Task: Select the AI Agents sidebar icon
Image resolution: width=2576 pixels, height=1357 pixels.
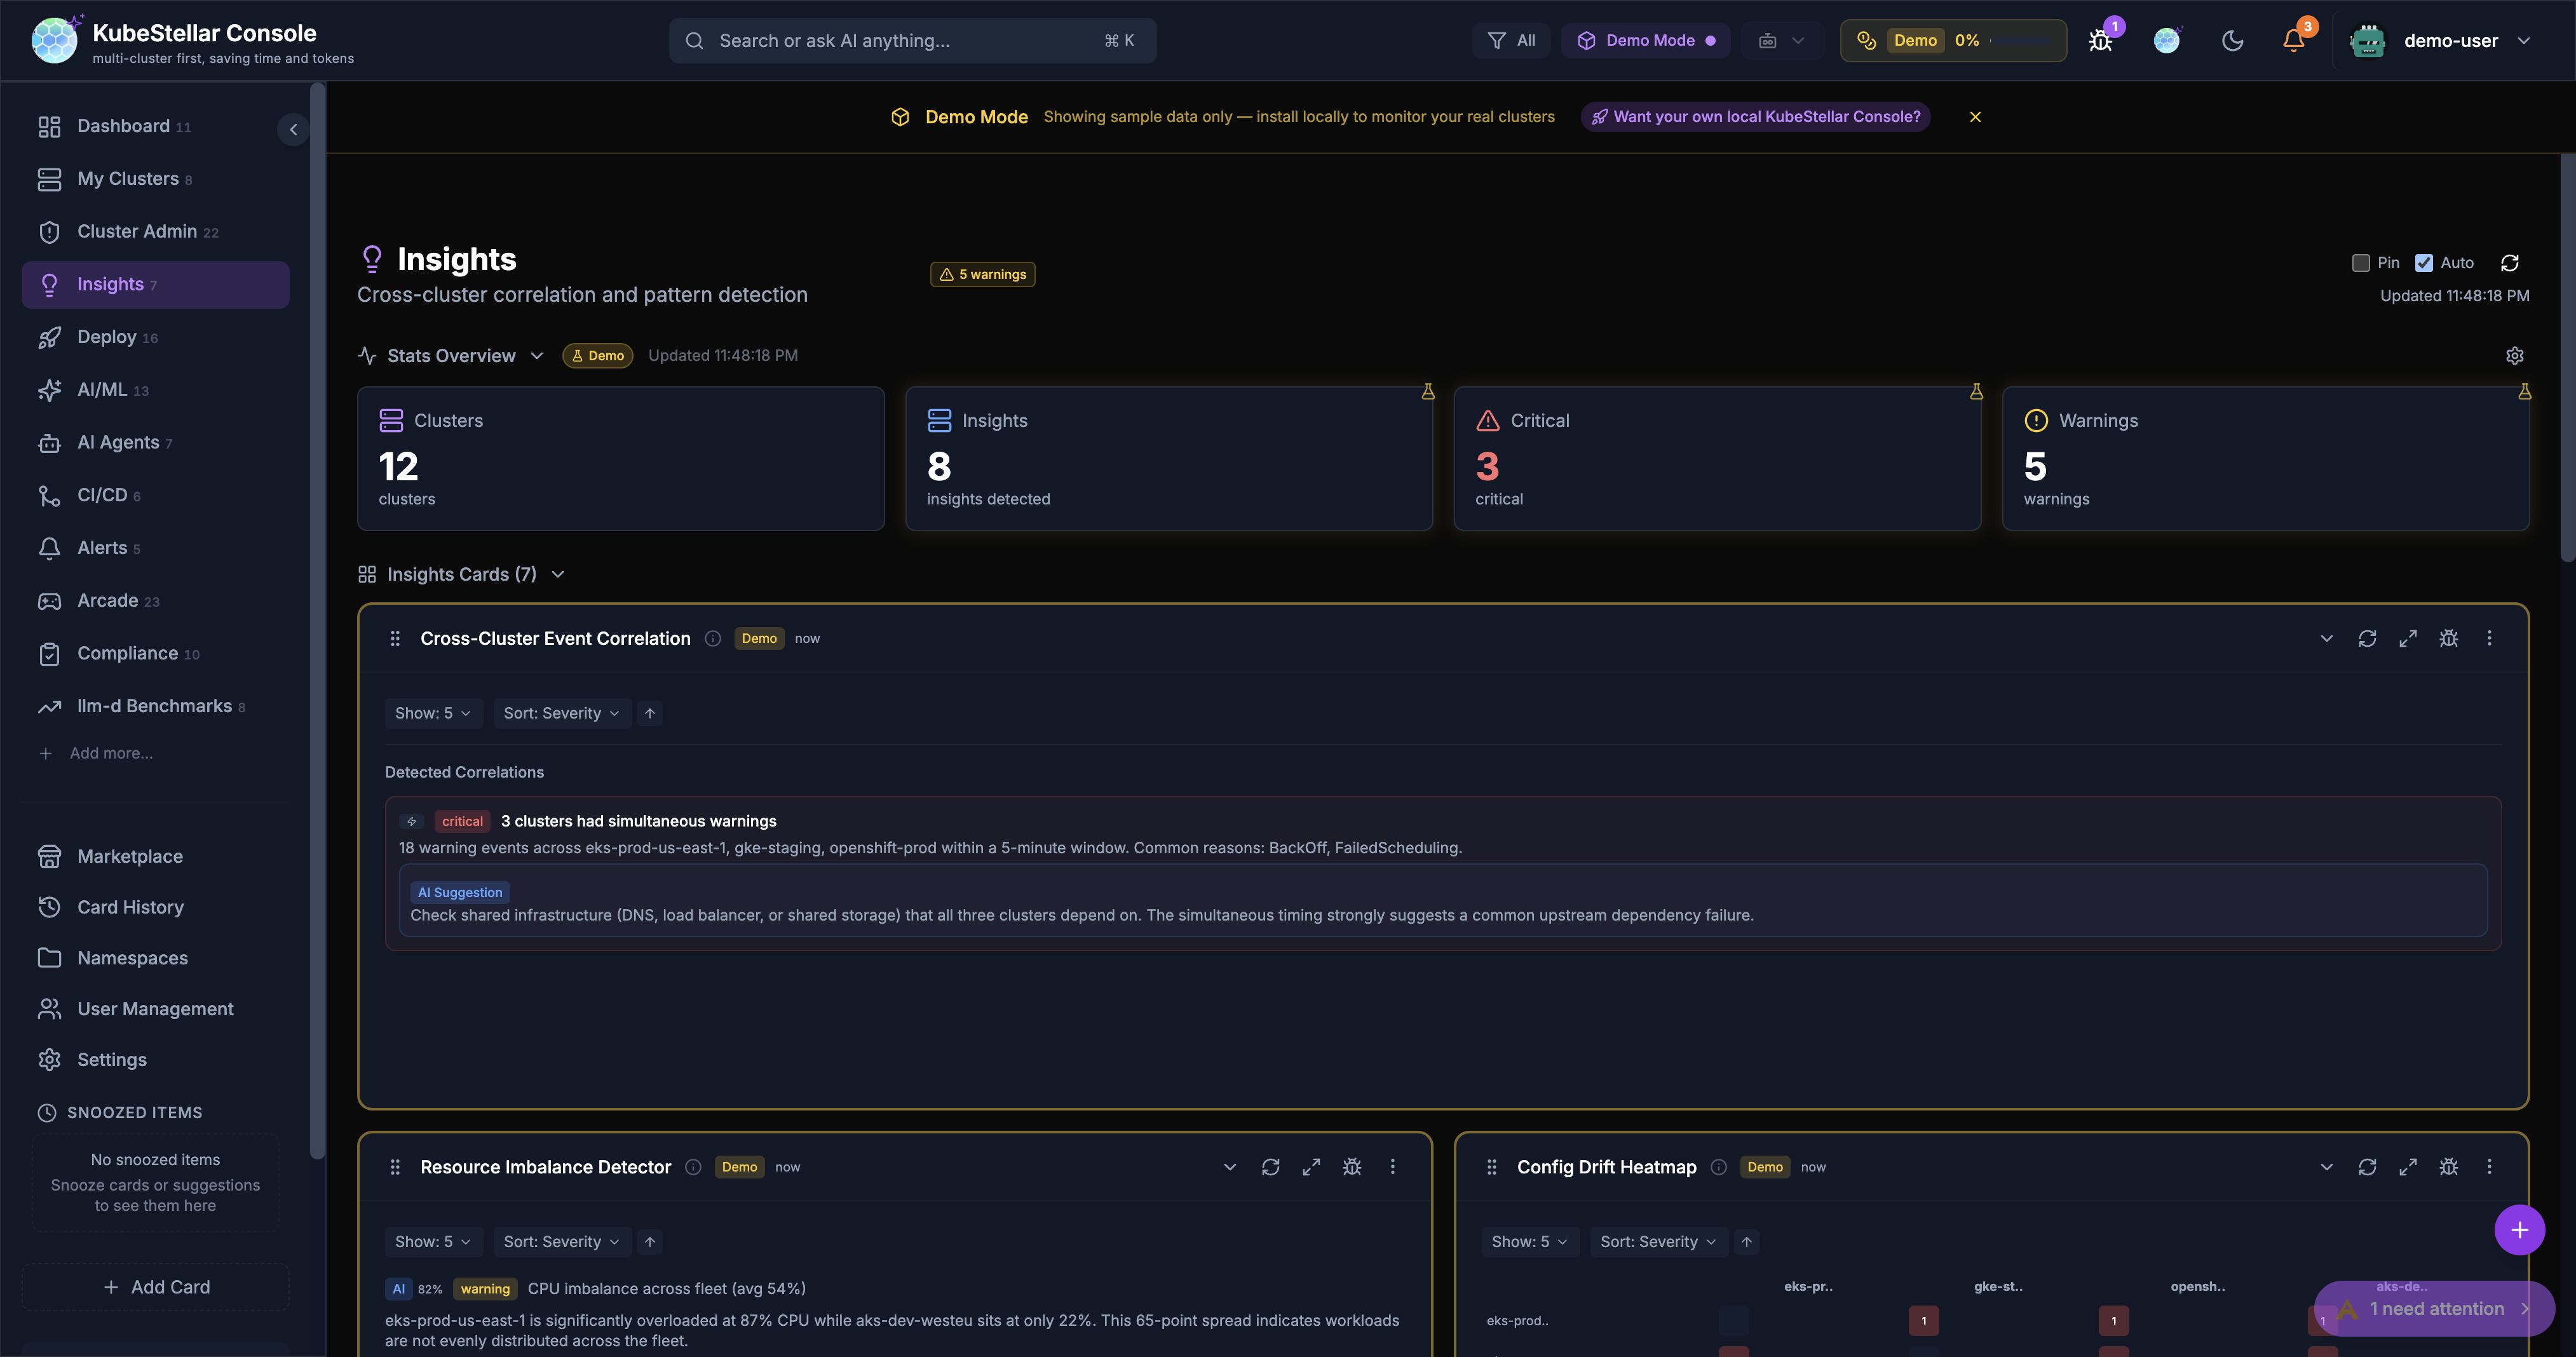Action: point(51,442)
